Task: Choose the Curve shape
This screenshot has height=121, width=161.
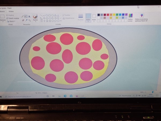Action: pos(44,16)
